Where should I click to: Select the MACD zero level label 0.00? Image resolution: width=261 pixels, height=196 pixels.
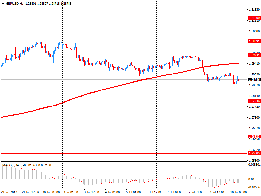pos(251,179)
